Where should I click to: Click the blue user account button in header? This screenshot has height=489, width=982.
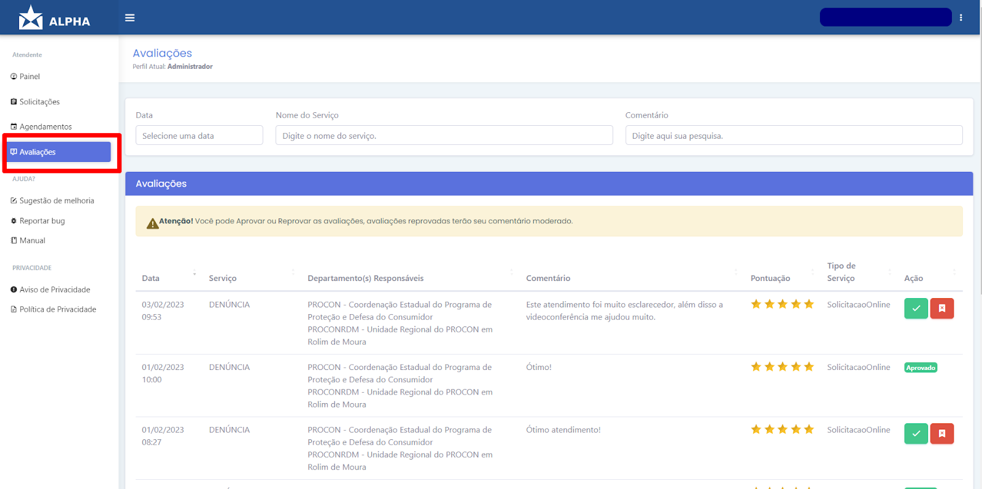click(886, 17)
